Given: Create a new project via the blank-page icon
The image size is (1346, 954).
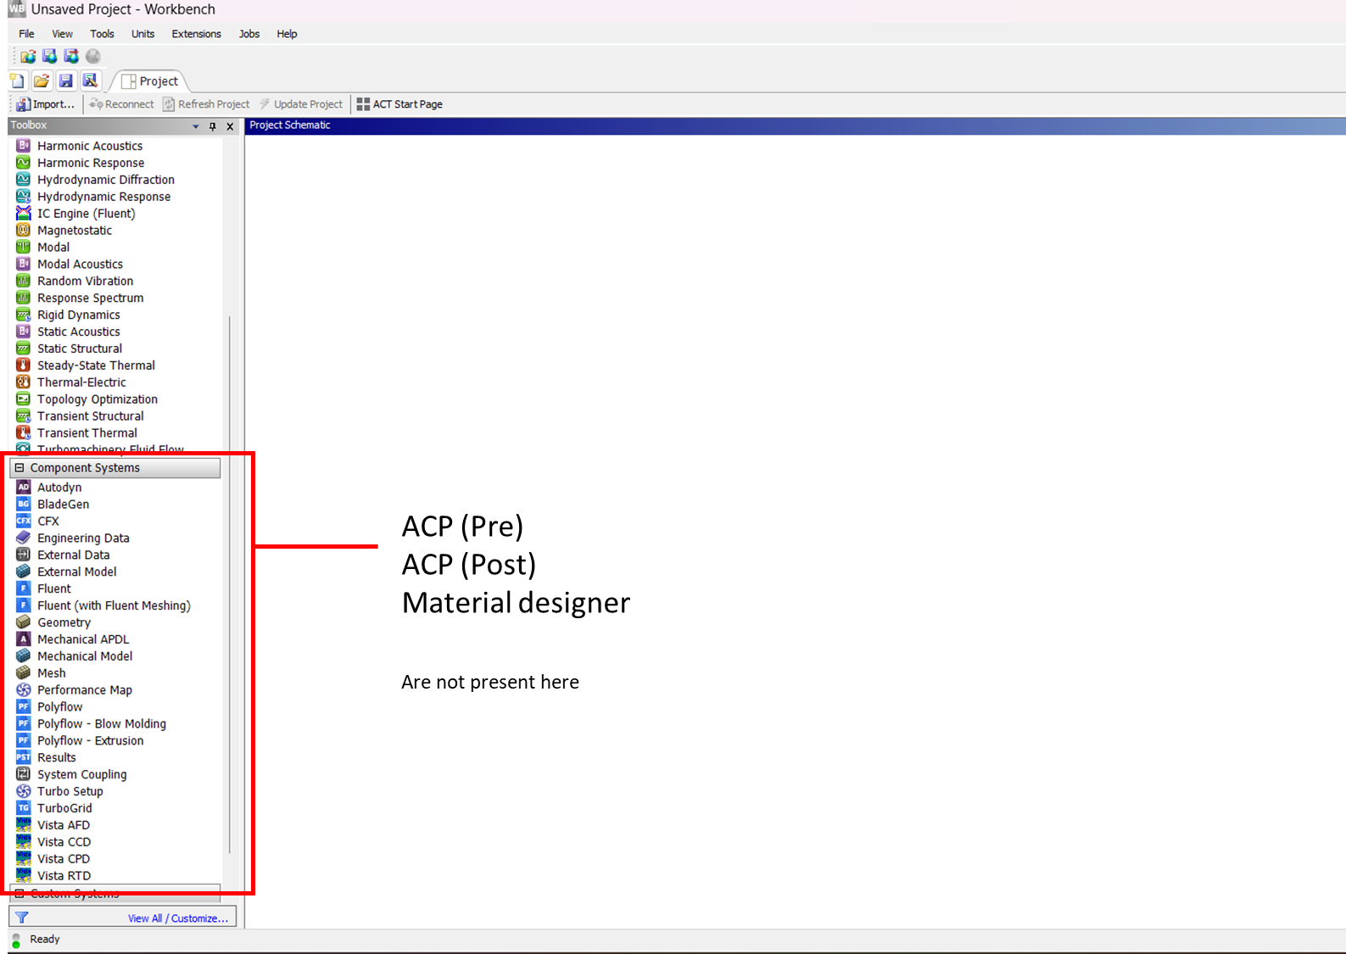Looking at the screenshot, I should pyautogui.click(x=17, y=81).
